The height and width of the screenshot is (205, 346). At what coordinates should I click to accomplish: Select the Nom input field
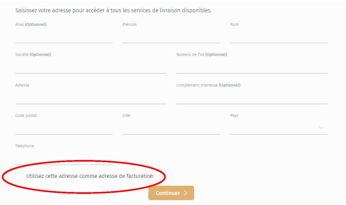coord(278,37)
